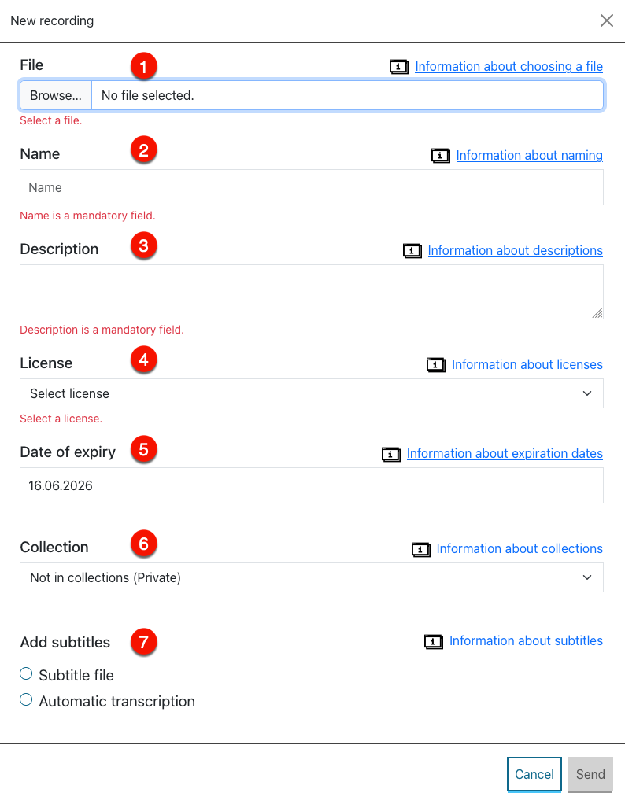Image resolution: width=625 pixels, height=804 pixels.
Task: Click the info icon next to collections
Action: coord(421,549)
